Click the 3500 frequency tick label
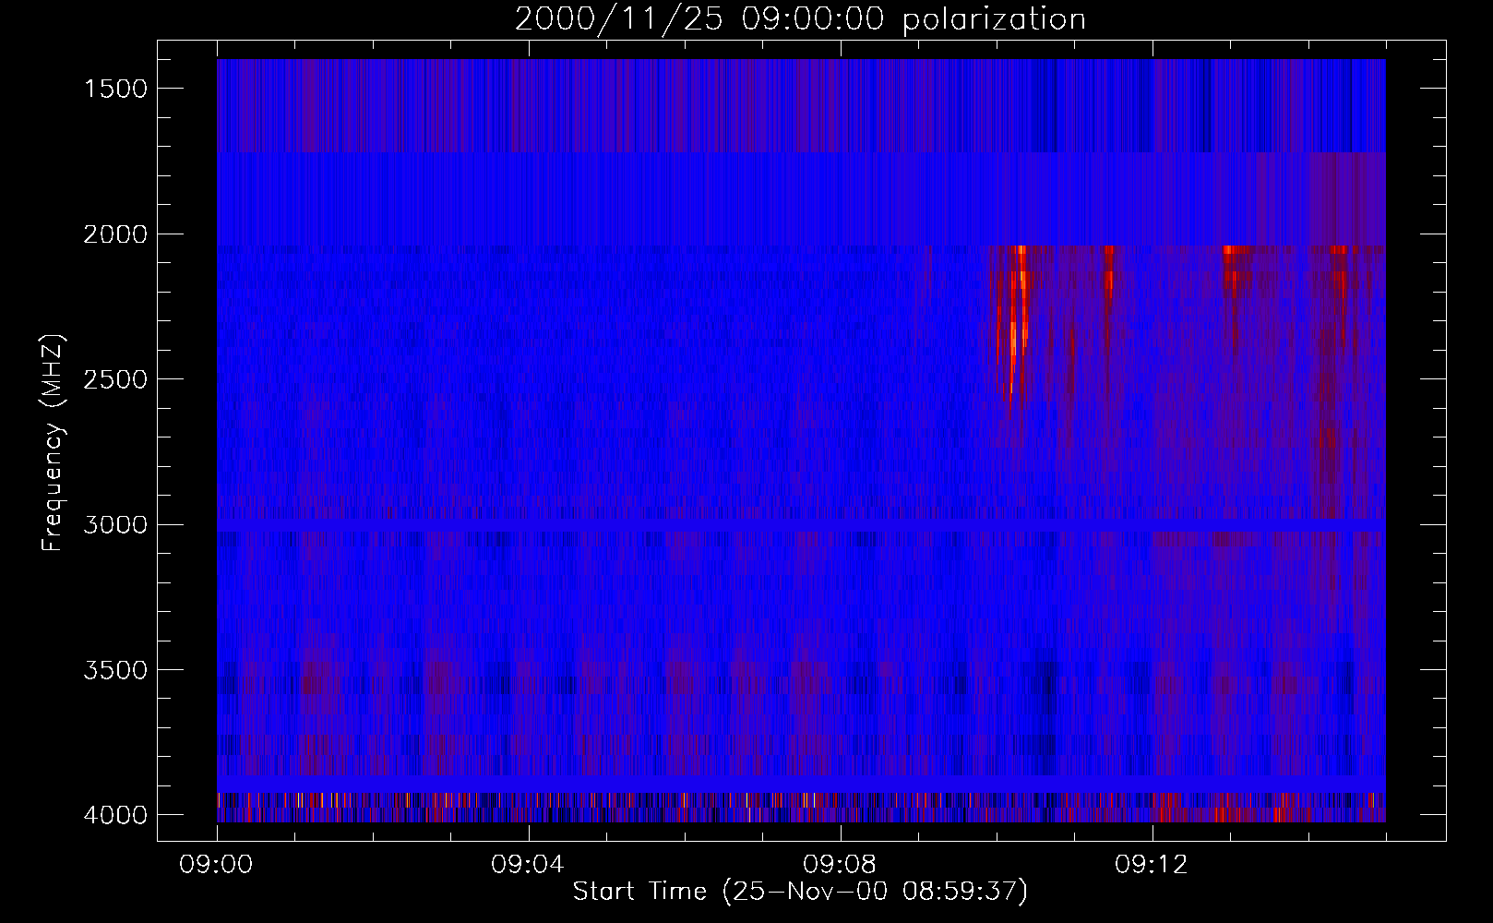The width and height of the screenshot is (1493, 923). (x=115, y=670)
